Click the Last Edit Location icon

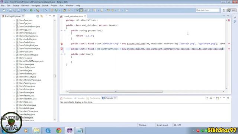click(x=108, y=10)
